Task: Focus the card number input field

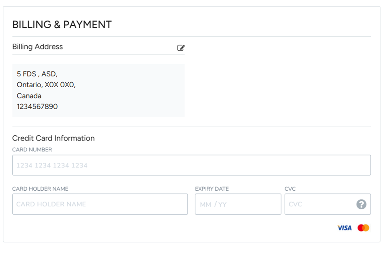Action: point(191,165)
